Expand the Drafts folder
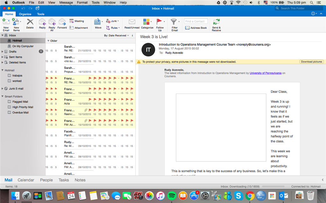Screen dimensions: 326x203 (x=2, y=52)
